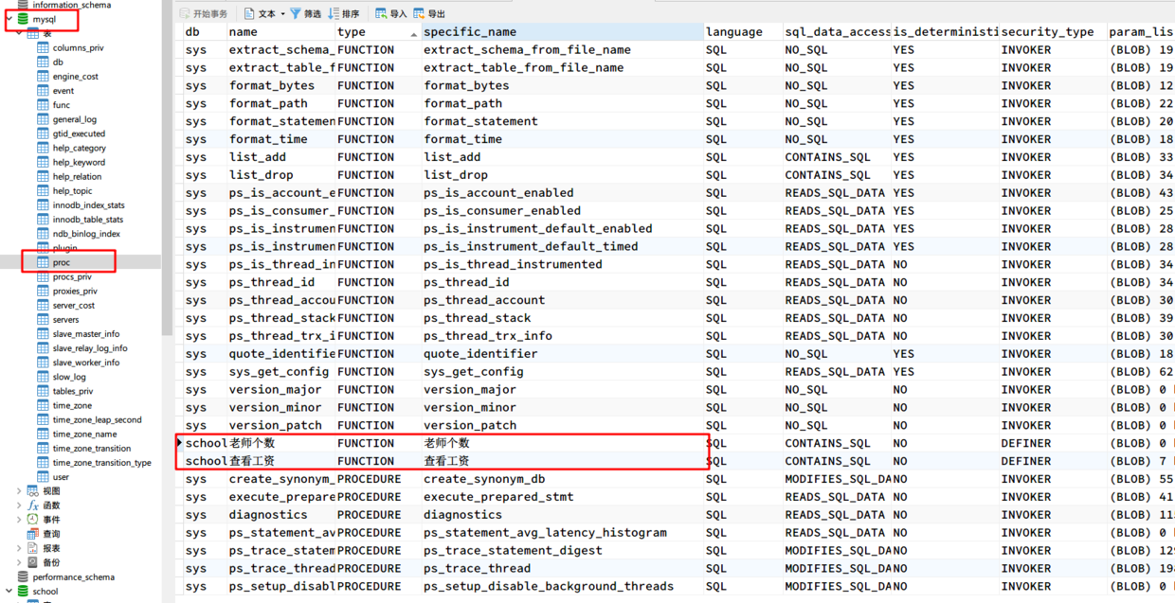Click the security_type column header

tap(1053, 32)
